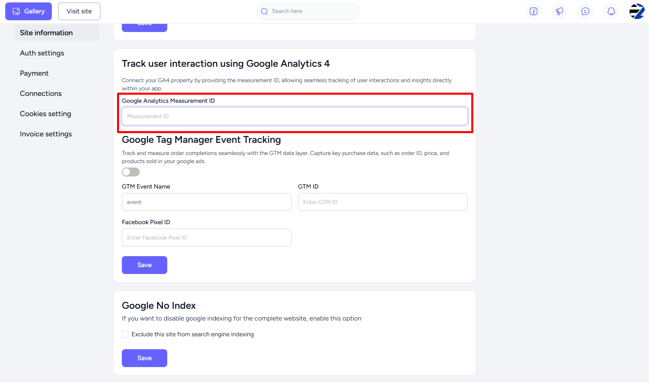This screenshot has width=649, height=382.
Task: Click the Visit site button
Action: tap(79, 11)
